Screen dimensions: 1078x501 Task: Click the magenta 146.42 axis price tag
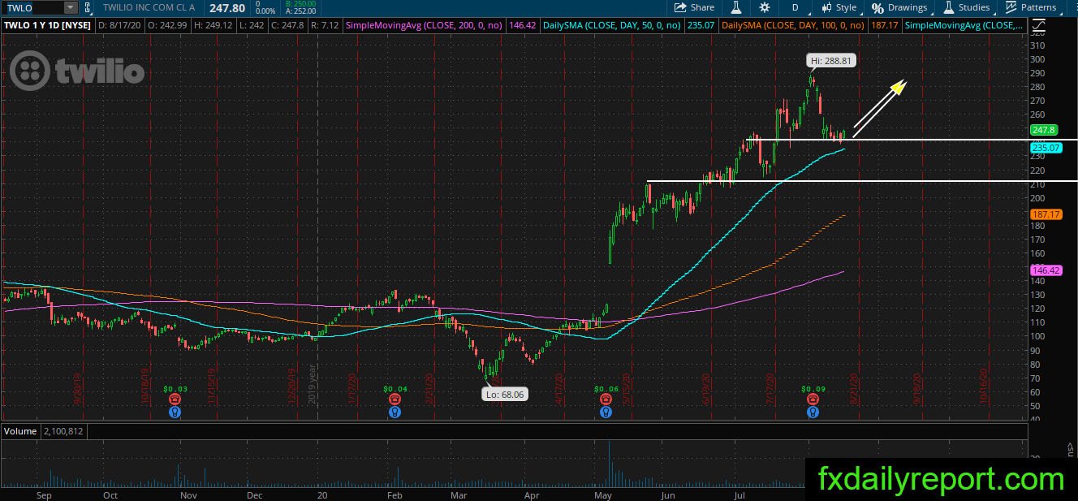click(1046, 270)
